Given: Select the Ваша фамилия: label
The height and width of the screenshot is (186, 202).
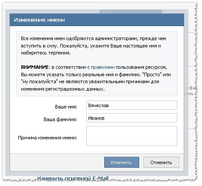Looking at the screenshot, I should (x=60, y=119).
